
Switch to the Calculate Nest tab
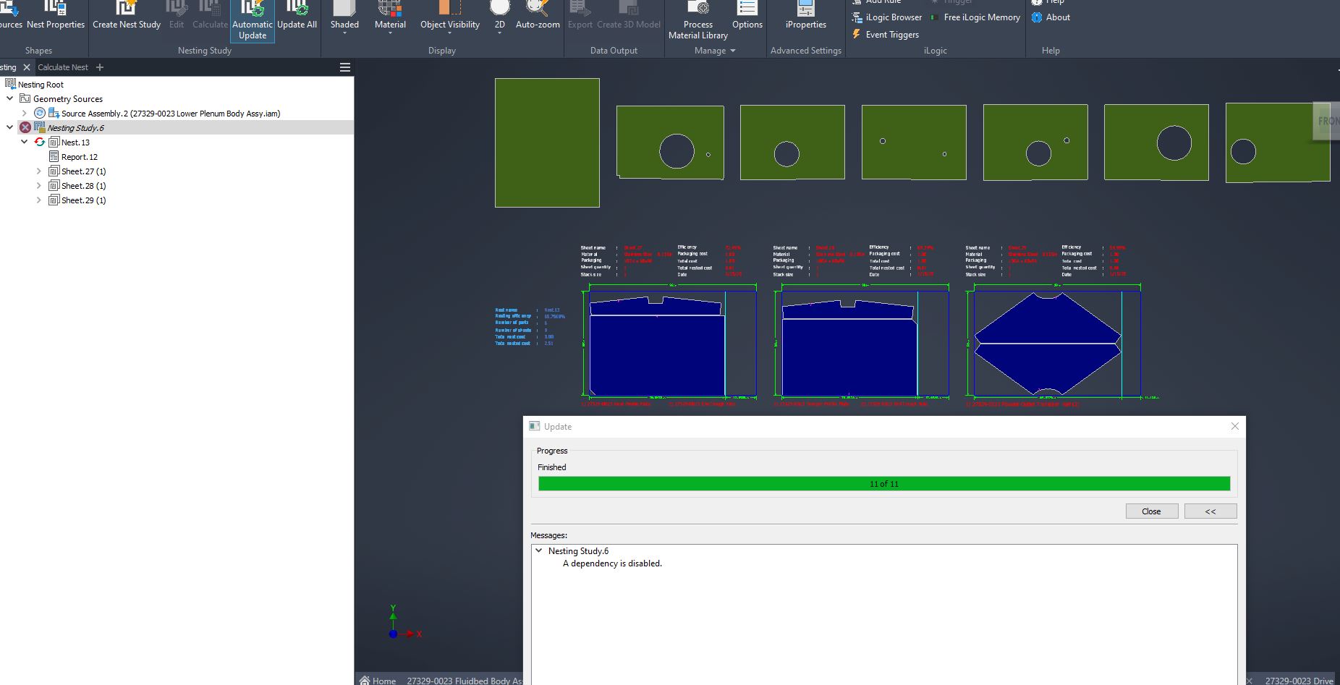pos(63,67)
